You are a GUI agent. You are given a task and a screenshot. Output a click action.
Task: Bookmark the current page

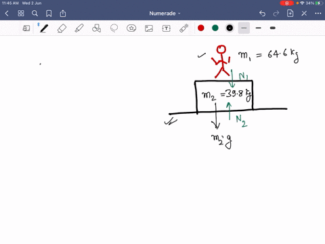point(49,14)
